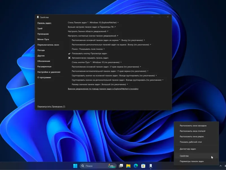Image resolution: width=226 pixels, height=170 pixels.
Task: Open Стиль кнопки Пуск dropdown
Action: [x=97, y=62]
